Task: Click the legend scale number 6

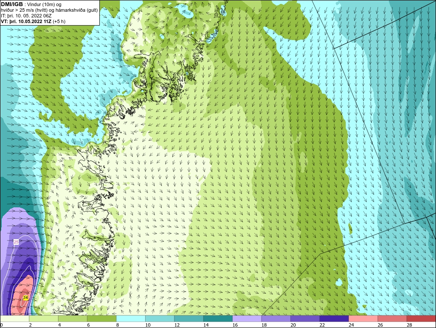Action: 89,325
